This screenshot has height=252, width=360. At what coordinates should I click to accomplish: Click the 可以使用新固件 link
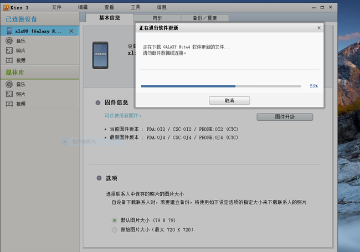(x=123, y=116)
